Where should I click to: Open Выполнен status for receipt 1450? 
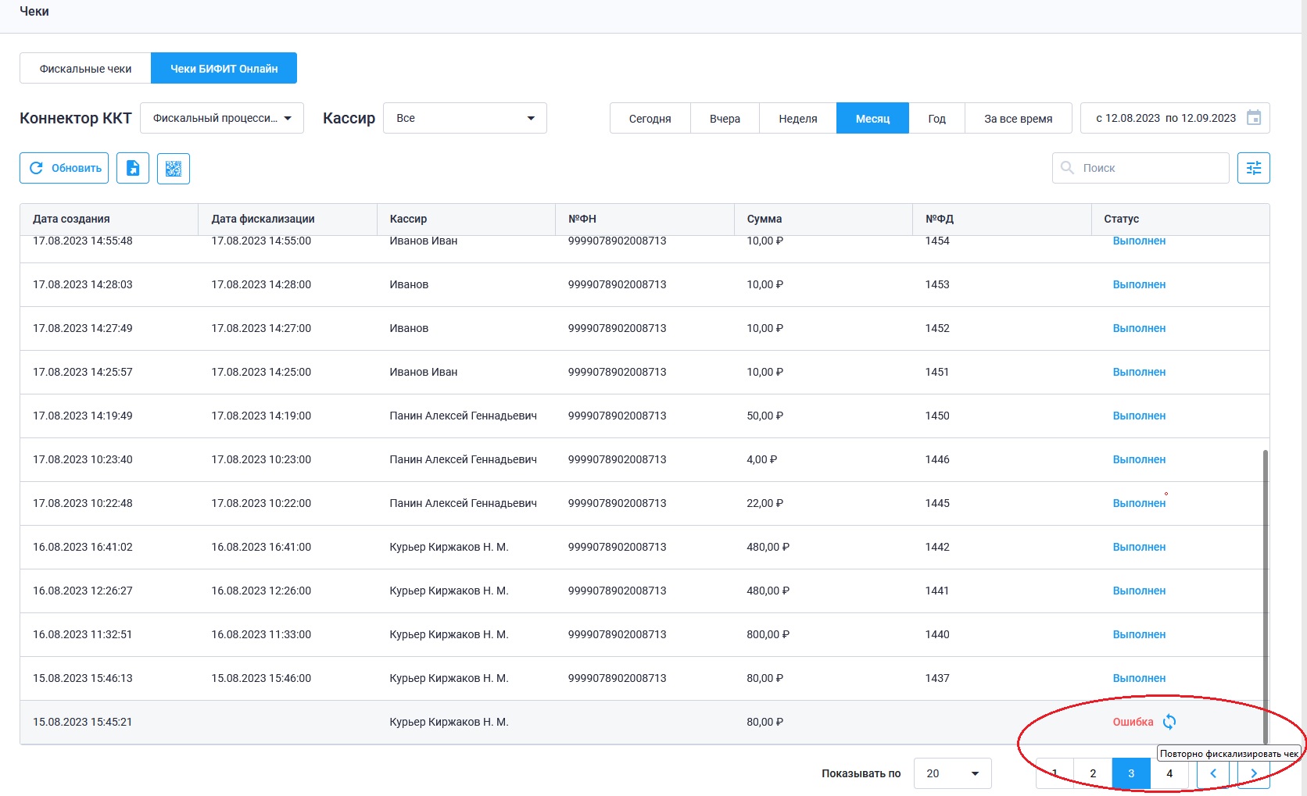pos(1139,416)
